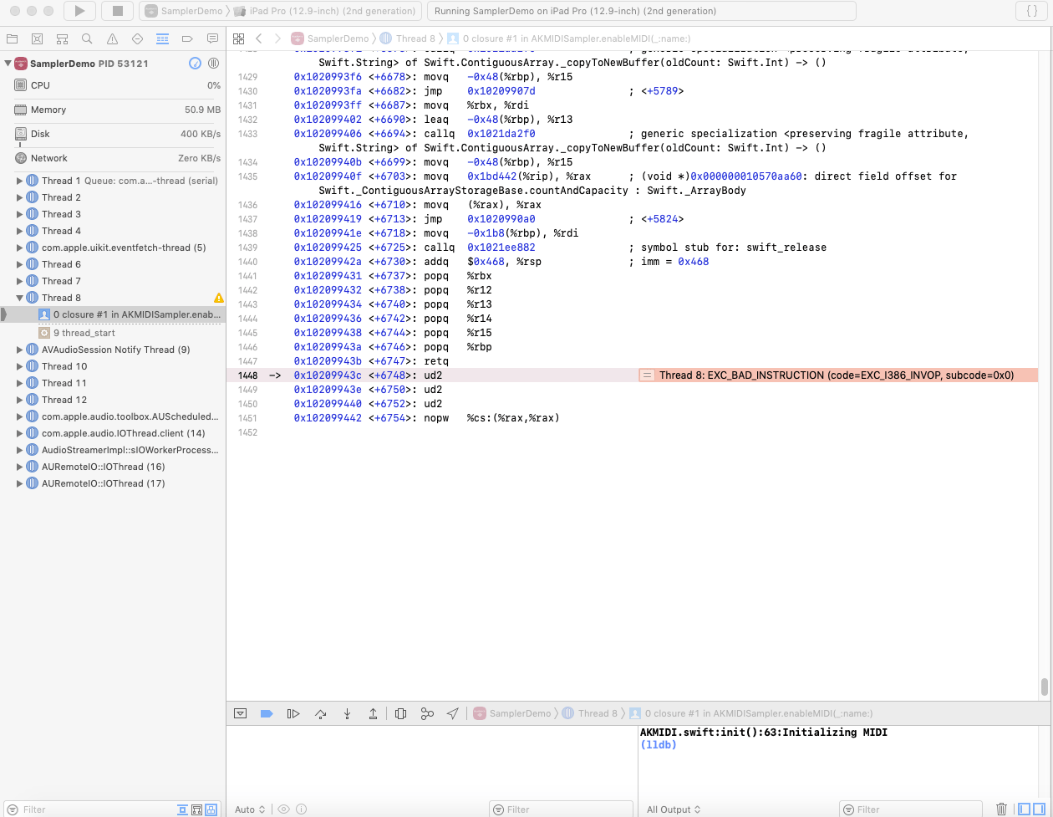The height and width of the screenshot is (817, 1053).
Task: Open the Find navigator magnifying glass
Action: point(87,38)
